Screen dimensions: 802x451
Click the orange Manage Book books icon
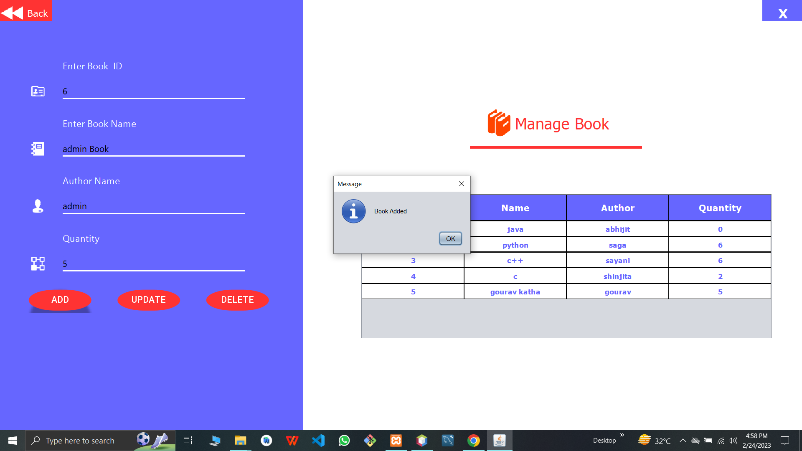499,123
